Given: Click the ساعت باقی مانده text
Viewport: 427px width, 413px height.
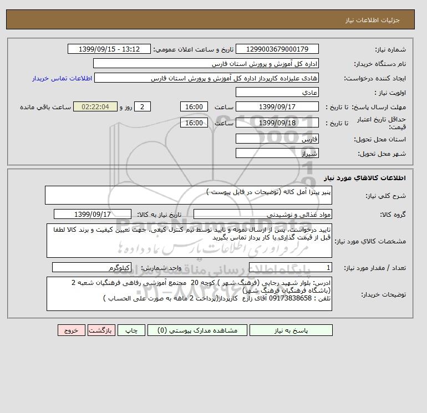Looking at the screenshot, I should [x=45, y=107].
